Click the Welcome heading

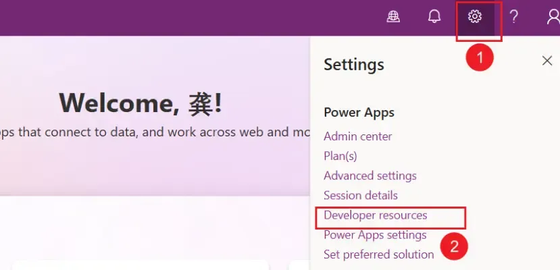pos(141,103)
